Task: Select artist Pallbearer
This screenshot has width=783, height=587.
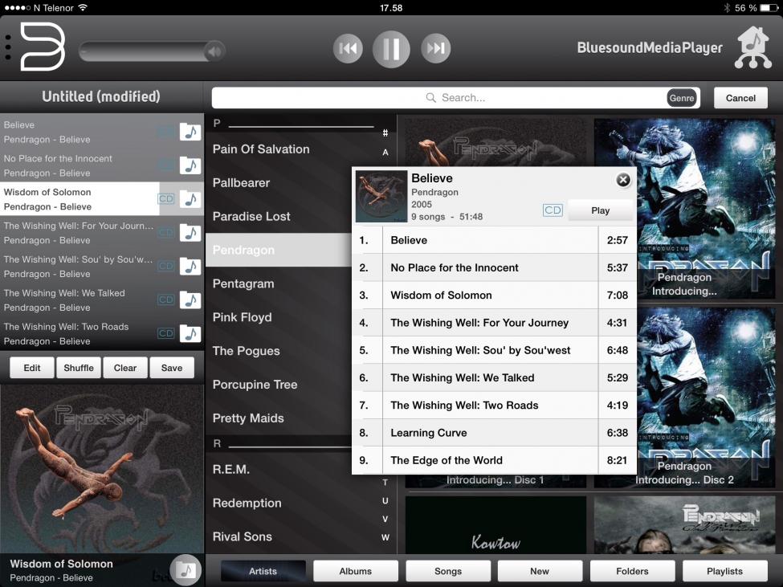Action: point(241,183)
